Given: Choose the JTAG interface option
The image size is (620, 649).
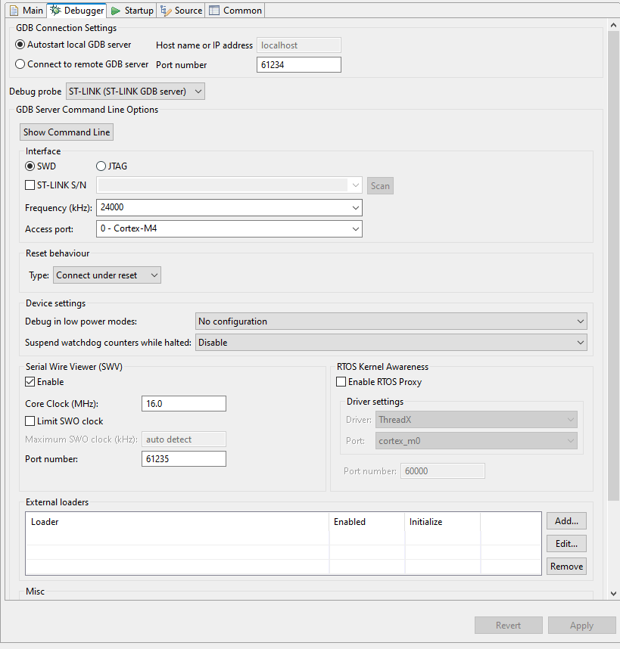Looking at the screenshot, I should click(111, 166).
